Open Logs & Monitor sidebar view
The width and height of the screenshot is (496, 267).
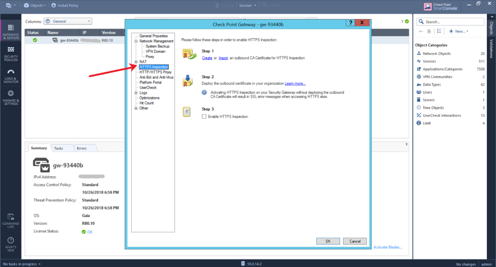(x=11, y=76)
